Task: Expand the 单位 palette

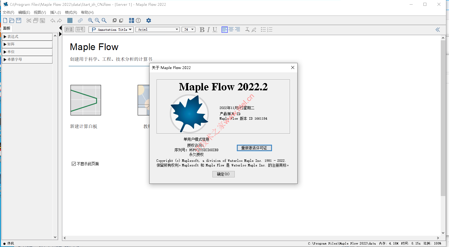Action: click(x=27, y=52)
